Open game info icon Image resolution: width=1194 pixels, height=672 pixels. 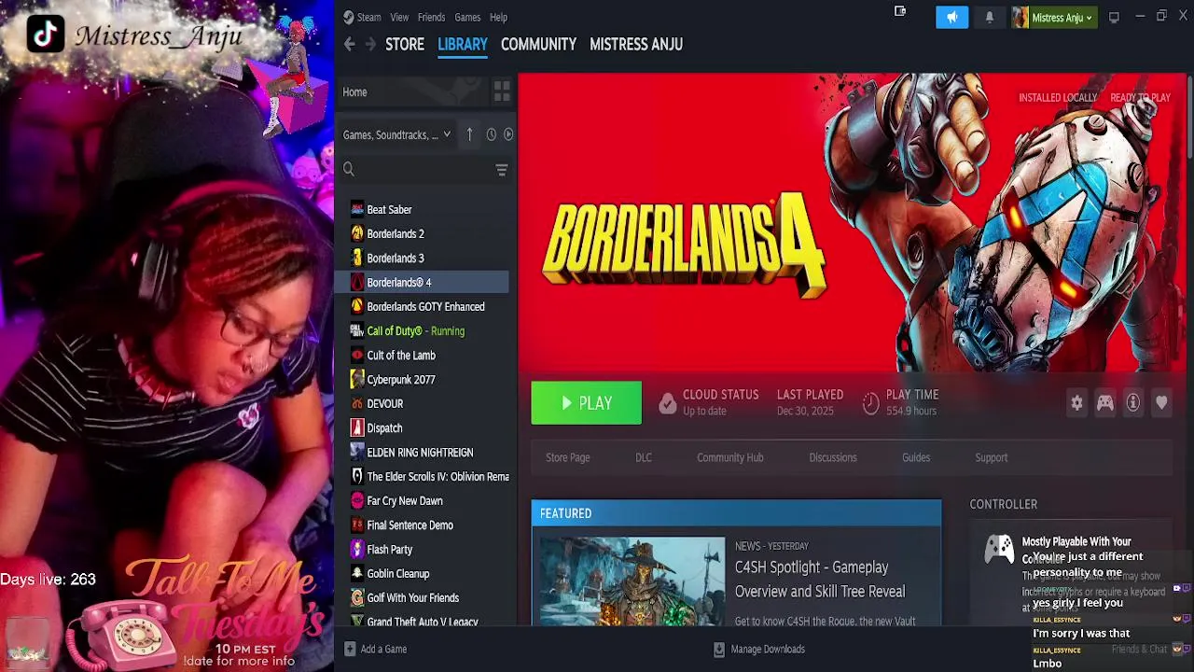click(x=1133, y=402)
